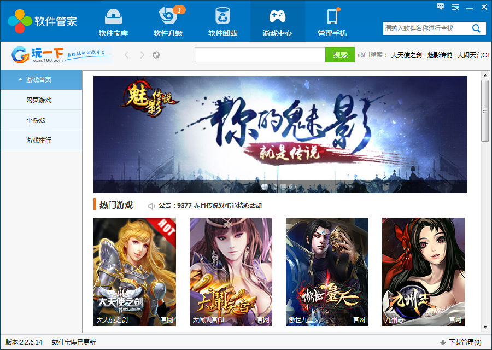Click the 版本:2.2.6.14 version text
Viewport: 492px width, 350px height.
pyautogui.click(x=24, y=342)
